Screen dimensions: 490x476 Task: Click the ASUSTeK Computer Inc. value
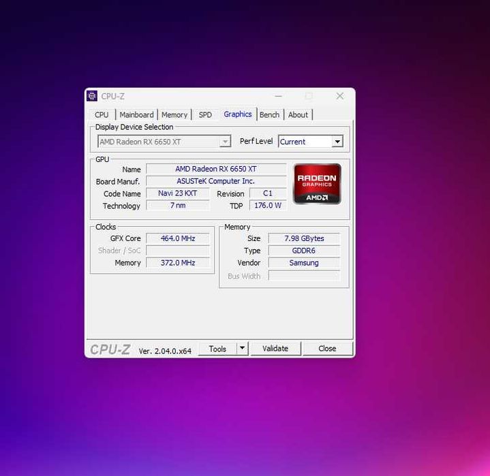(216, 181)
